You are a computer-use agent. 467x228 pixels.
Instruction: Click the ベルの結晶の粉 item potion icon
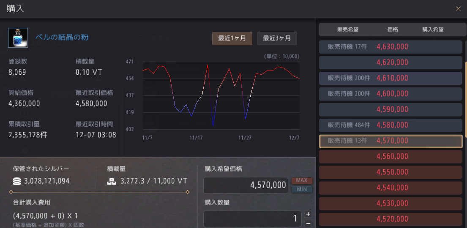(x=18, y=38)
